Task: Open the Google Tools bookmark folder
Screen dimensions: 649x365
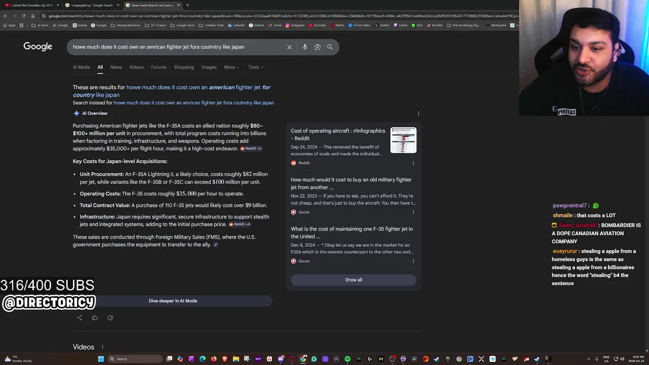Action: [183, 25]
